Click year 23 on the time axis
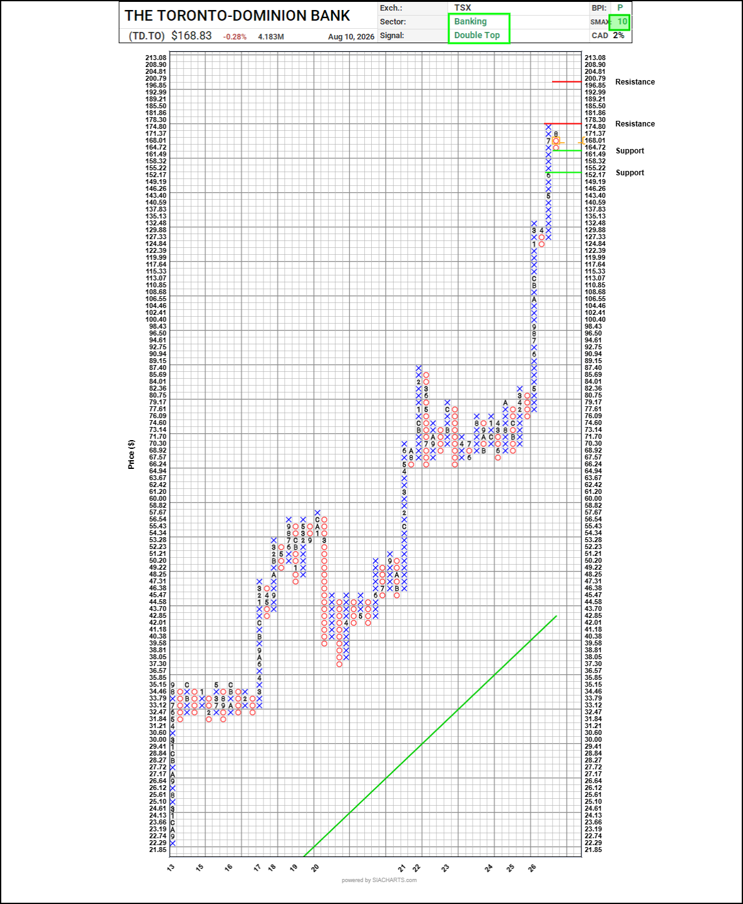 tap(445, 868)
